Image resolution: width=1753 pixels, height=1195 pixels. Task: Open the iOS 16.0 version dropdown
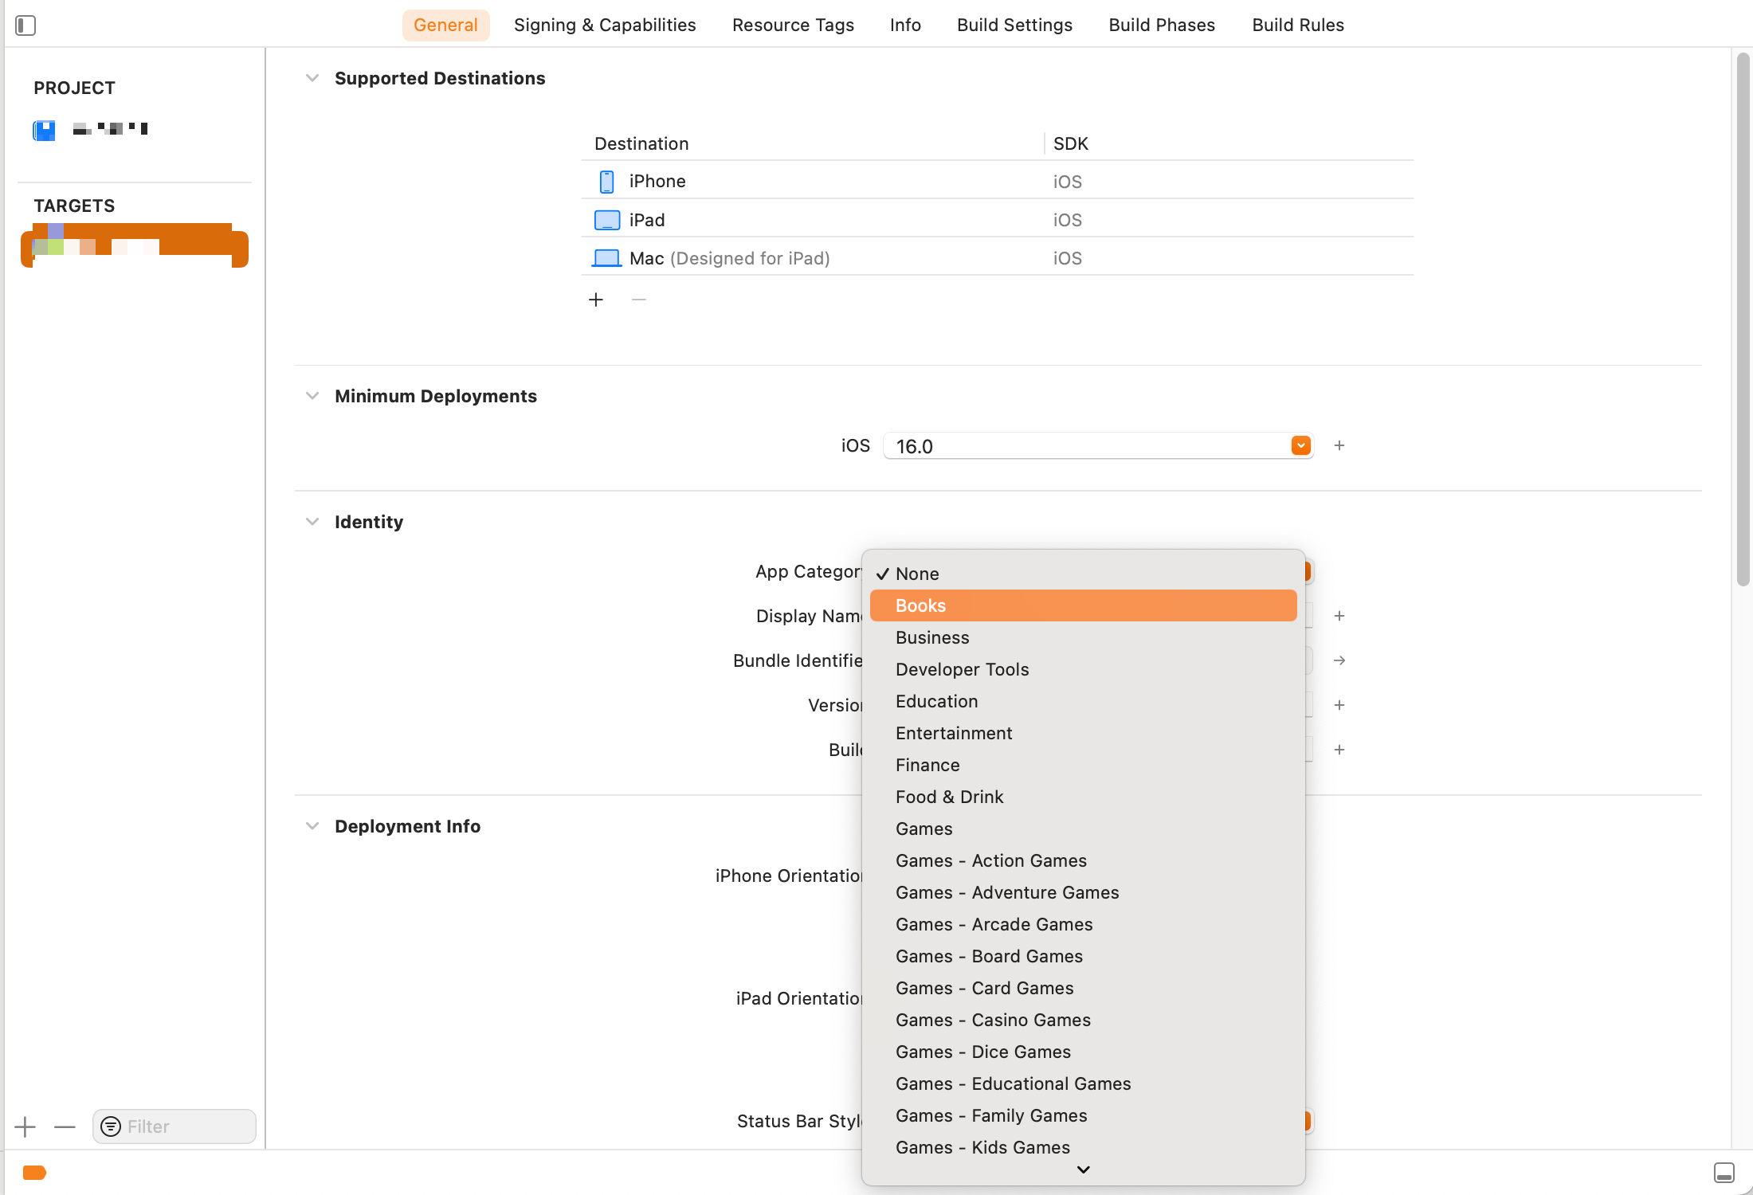[x=1300, y=445]
